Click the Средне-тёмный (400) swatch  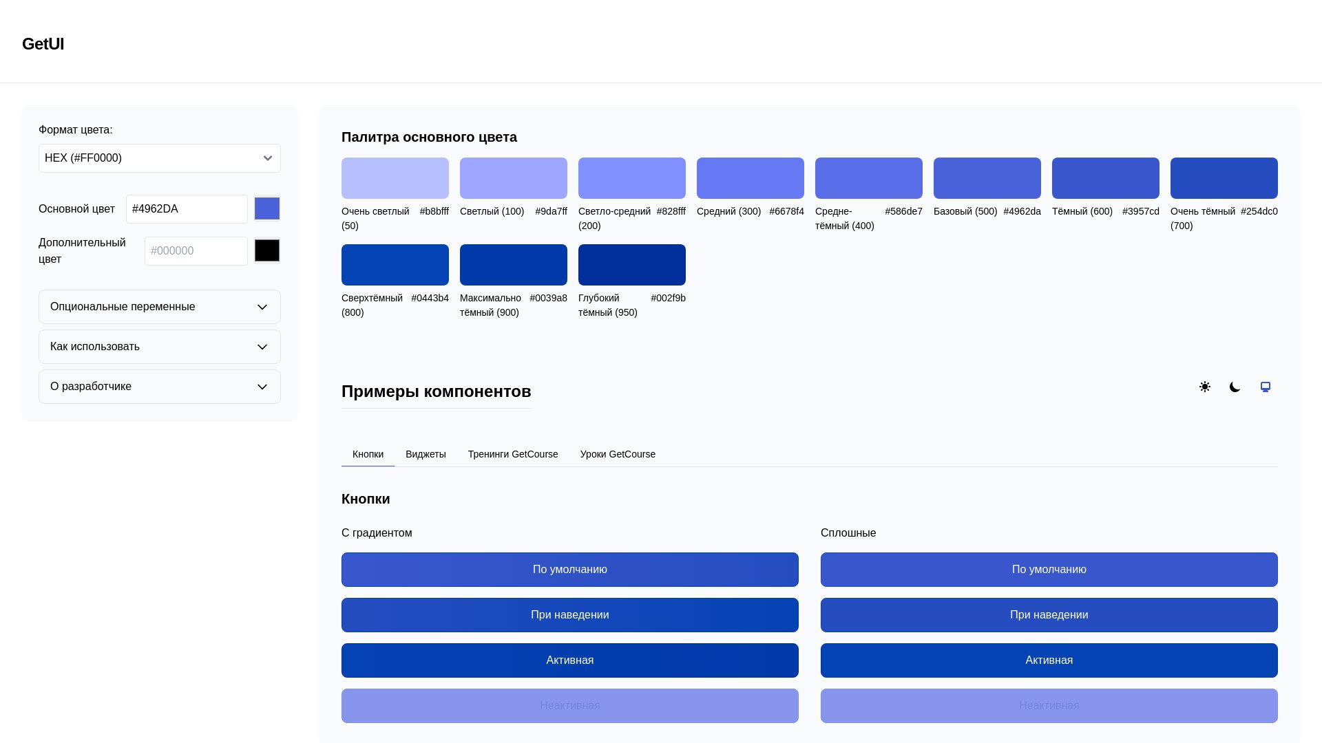pyautogui.click(x=869, y=178)
